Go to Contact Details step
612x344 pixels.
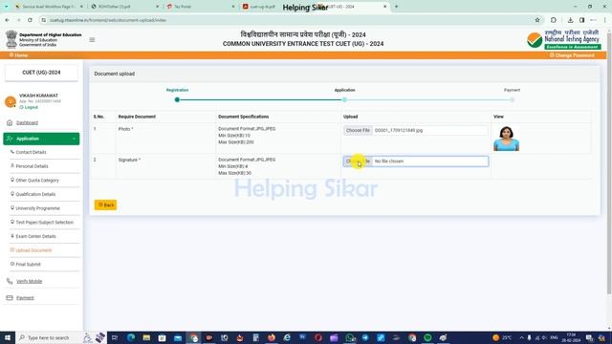31,152
